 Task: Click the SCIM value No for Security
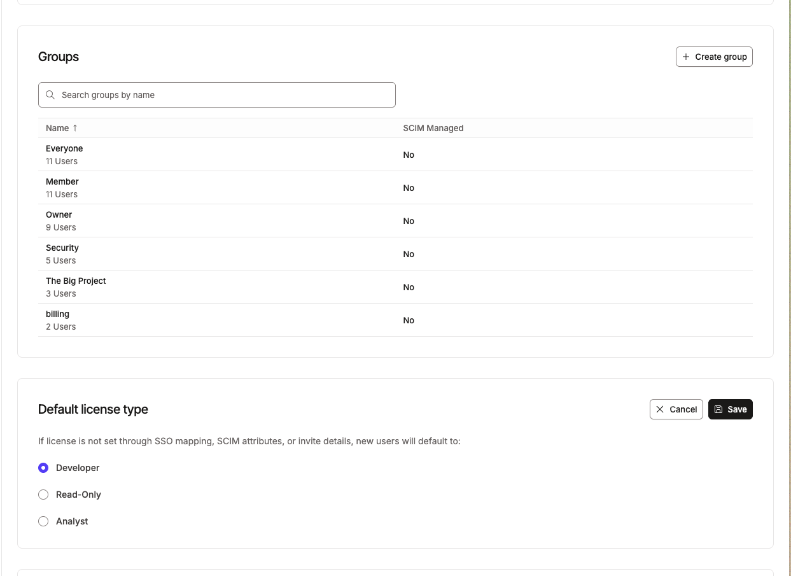tap(409, 254)
